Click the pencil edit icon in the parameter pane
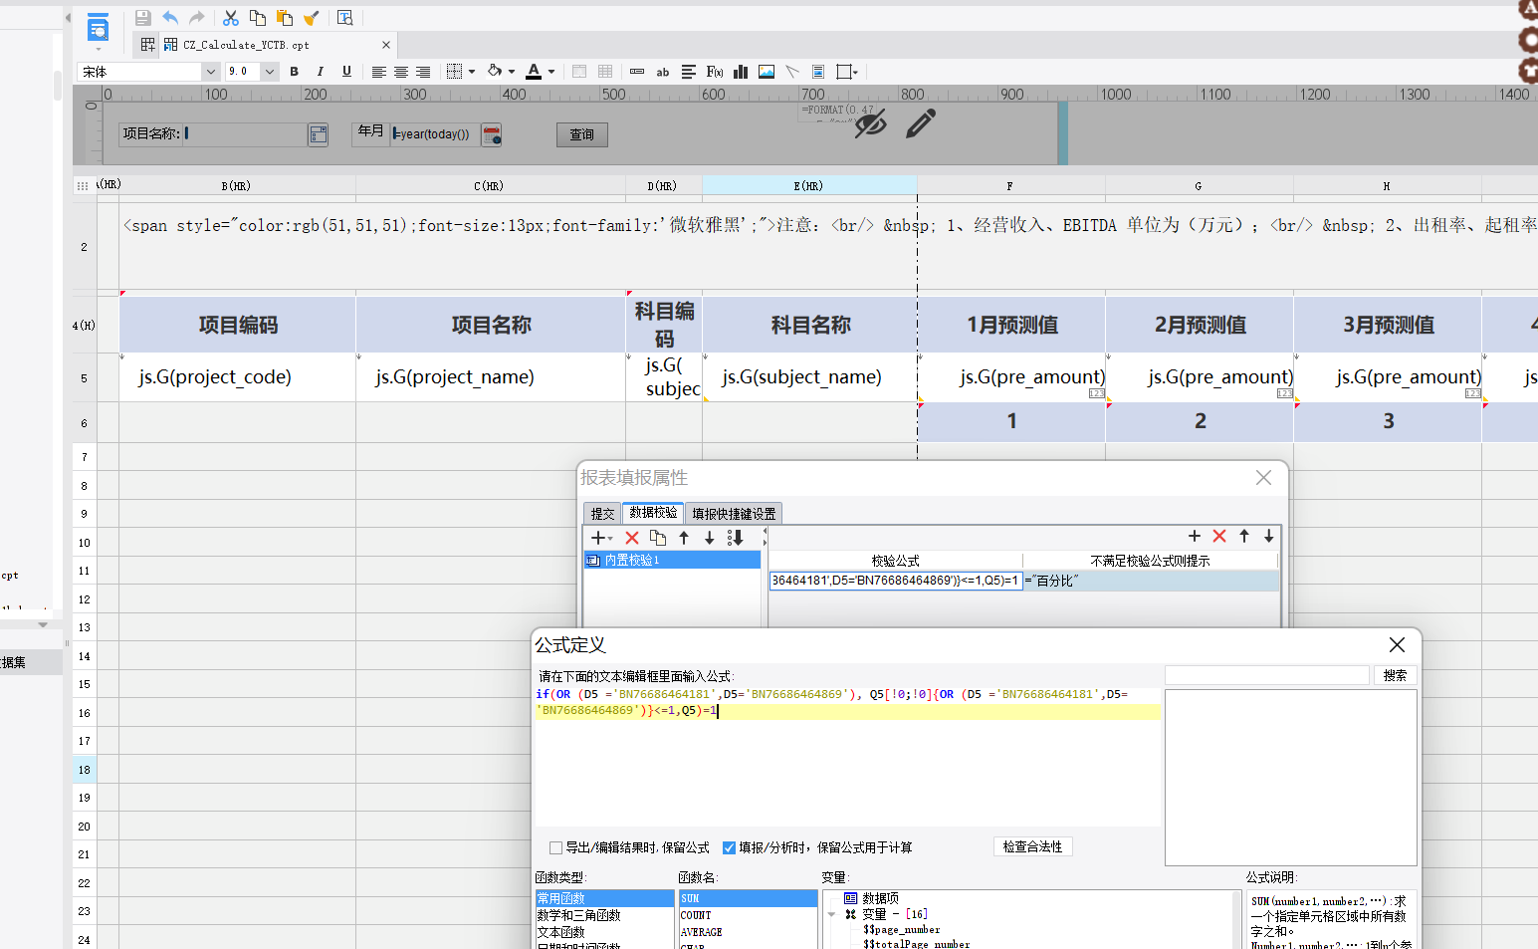Image resolution: width=1538 pixels, height=949 pixels. [921, 123]
